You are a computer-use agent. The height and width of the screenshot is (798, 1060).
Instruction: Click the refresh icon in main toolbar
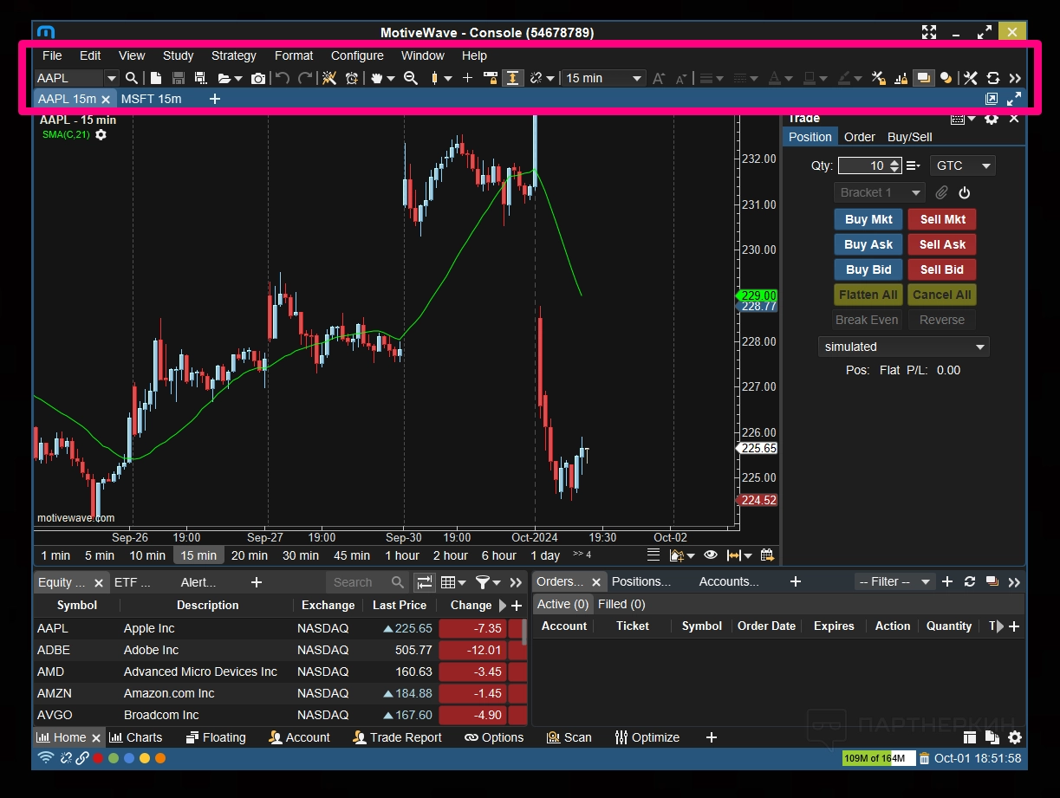(993, 78)
